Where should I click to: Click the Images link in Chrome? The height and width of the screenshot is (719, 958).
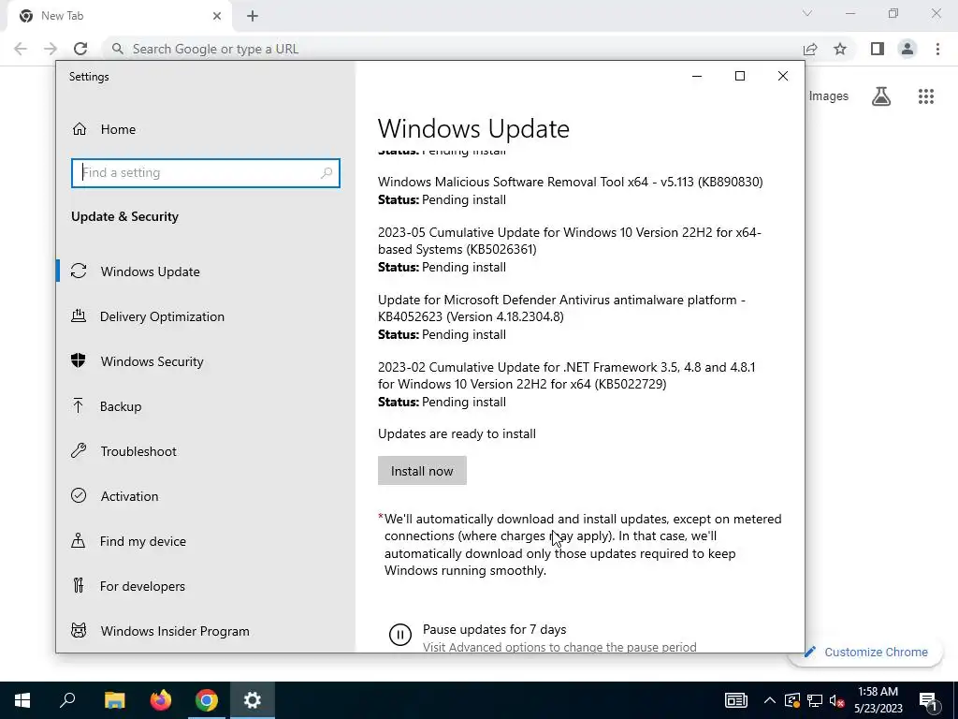point(829,96)
